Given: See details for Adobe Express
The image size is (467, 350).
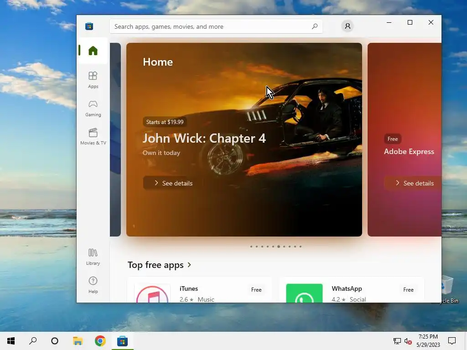Looking at the screenshot, I should click(413, 183).
